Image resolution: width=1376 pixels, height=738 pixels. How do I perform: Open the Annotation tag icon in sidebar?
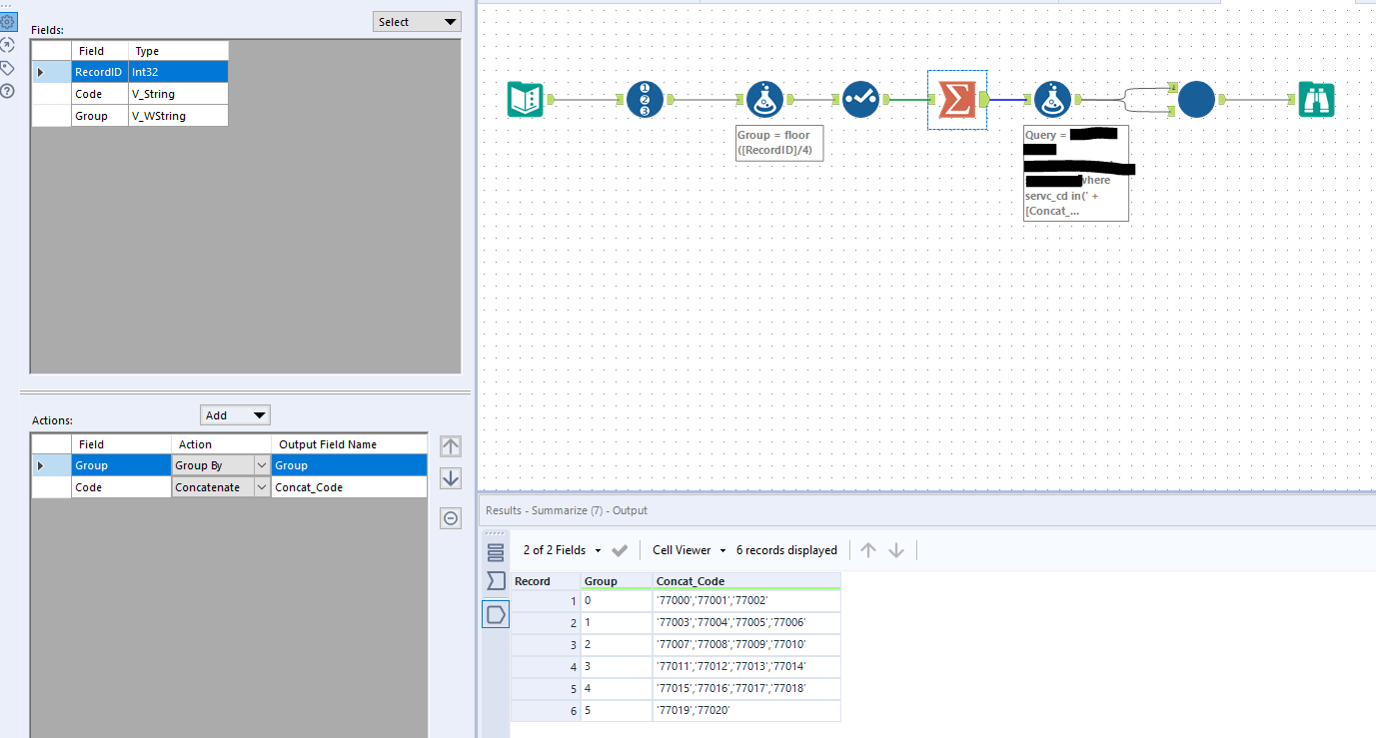tap(8, 68)
